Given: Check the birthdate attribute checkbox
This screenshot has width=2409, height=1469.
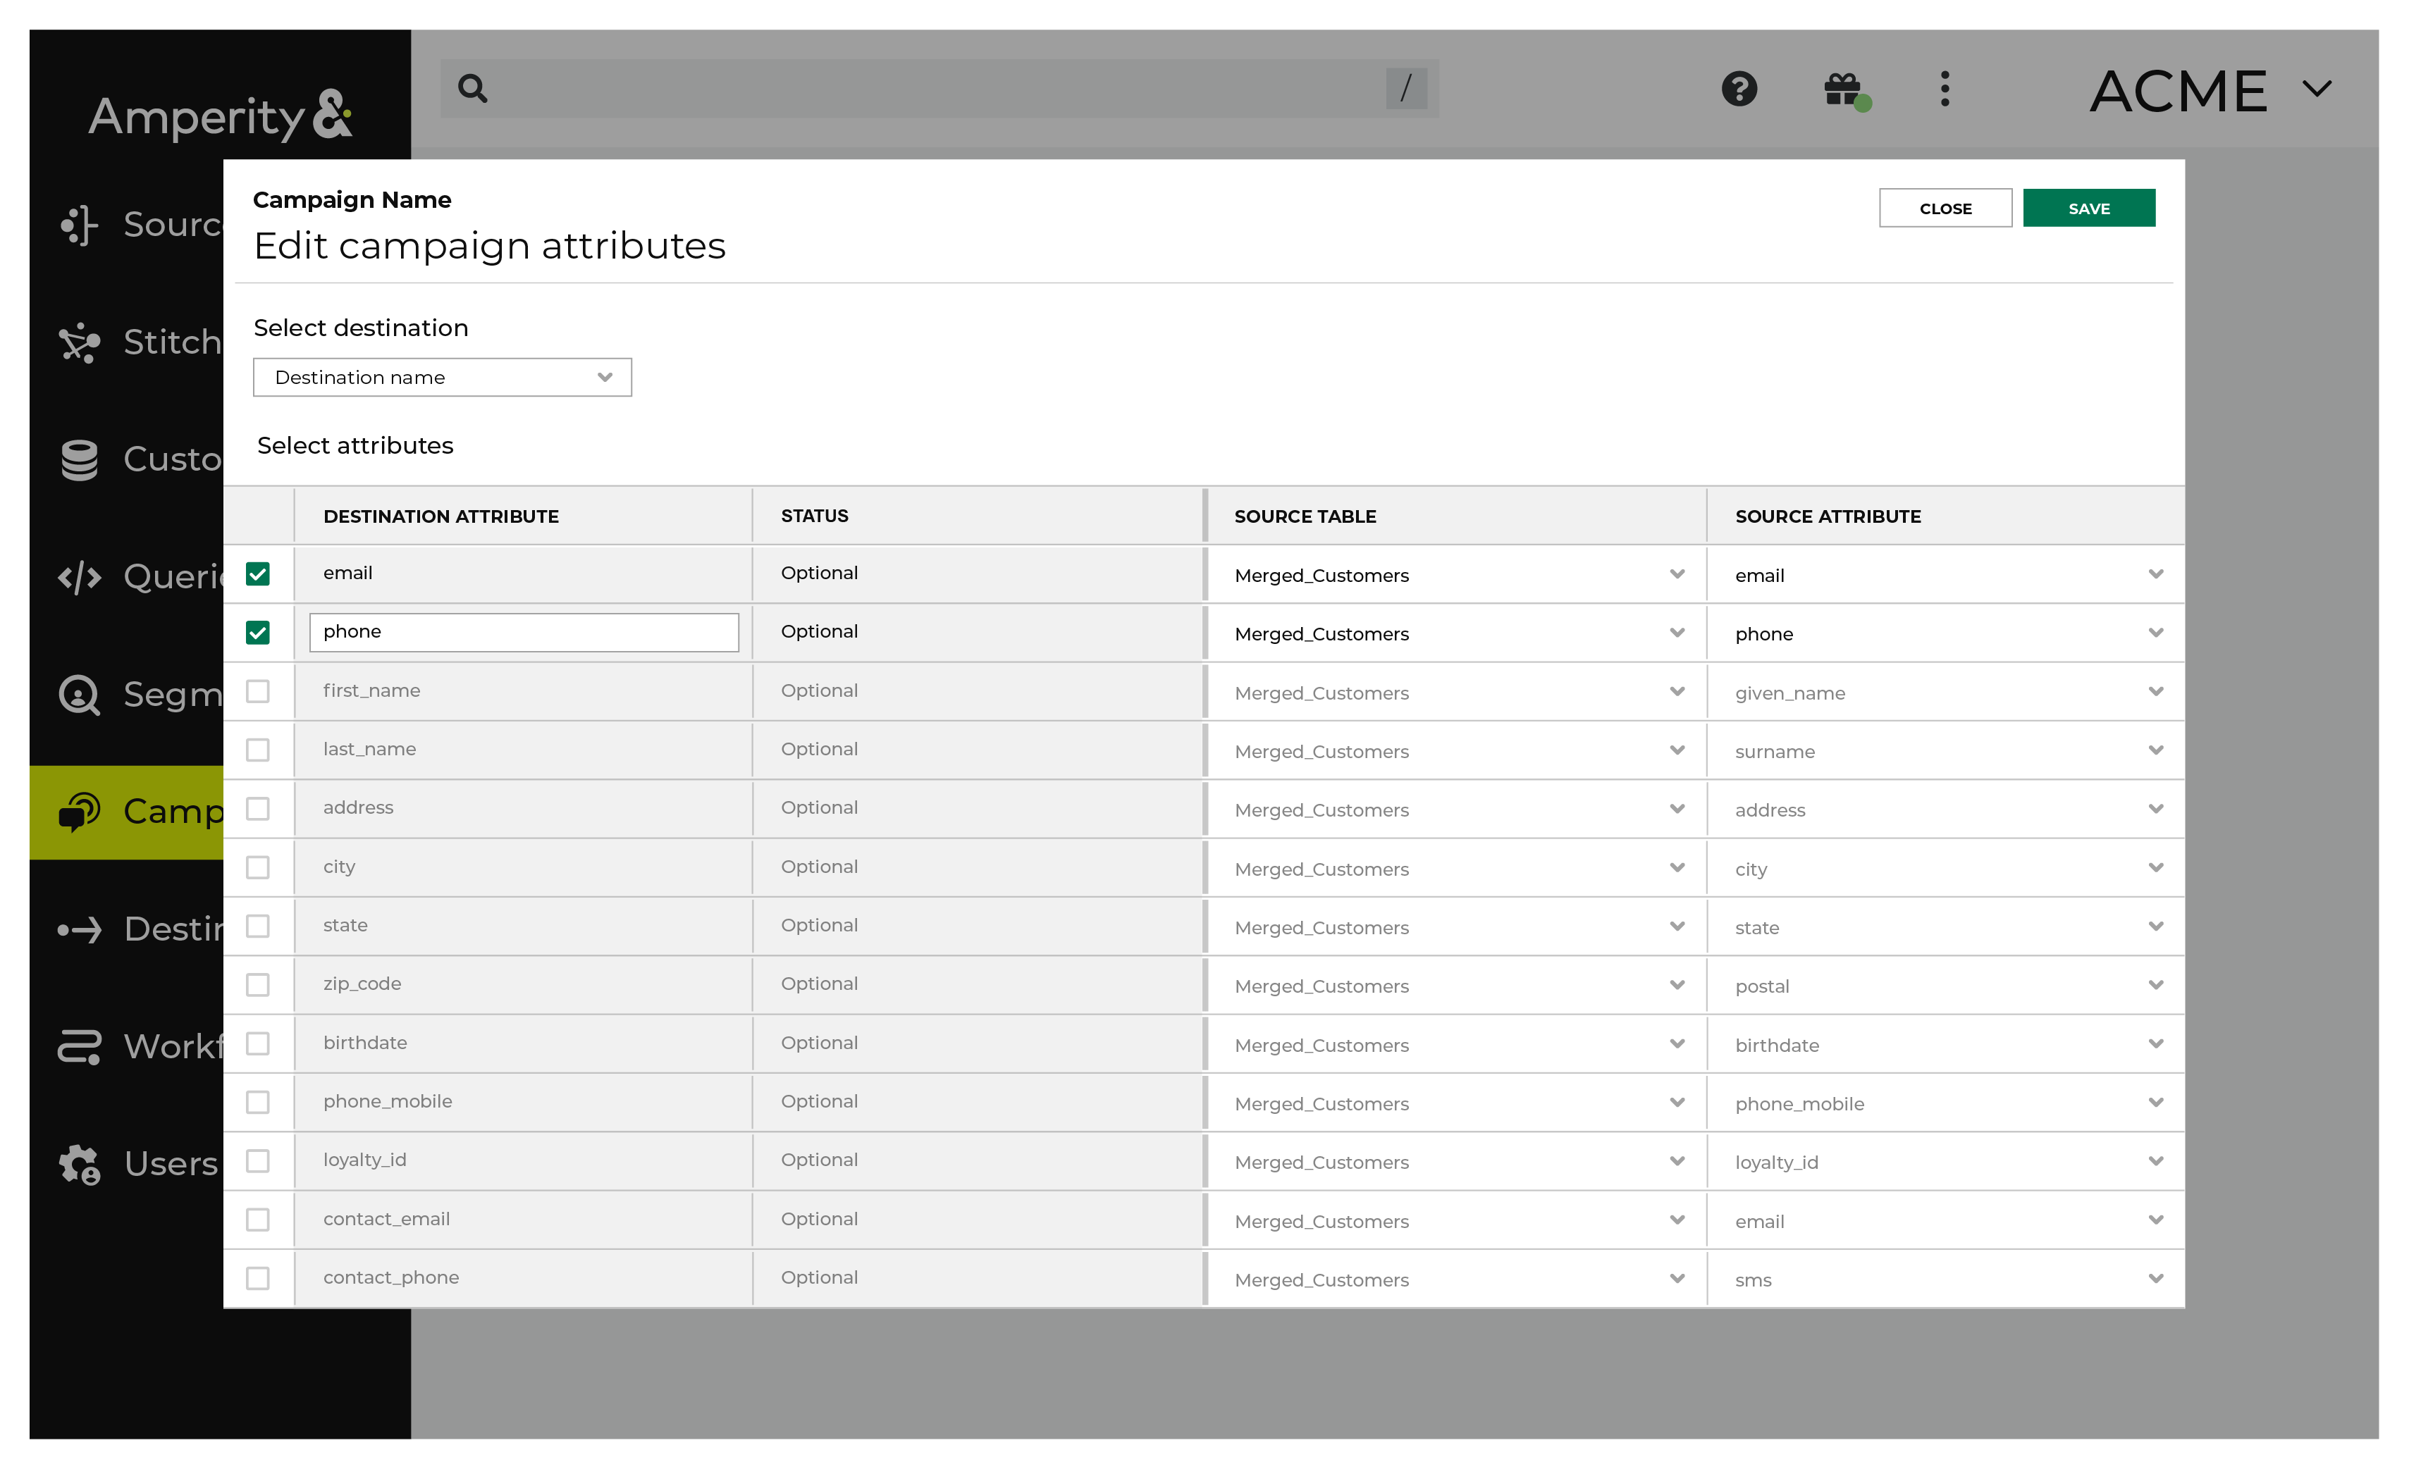Looking at the screenshot, I should [x=257, y=1043].
